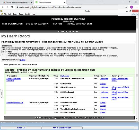Click the upper left side panel handle
This screenshot has height=130, width=139.
[1, 51]
